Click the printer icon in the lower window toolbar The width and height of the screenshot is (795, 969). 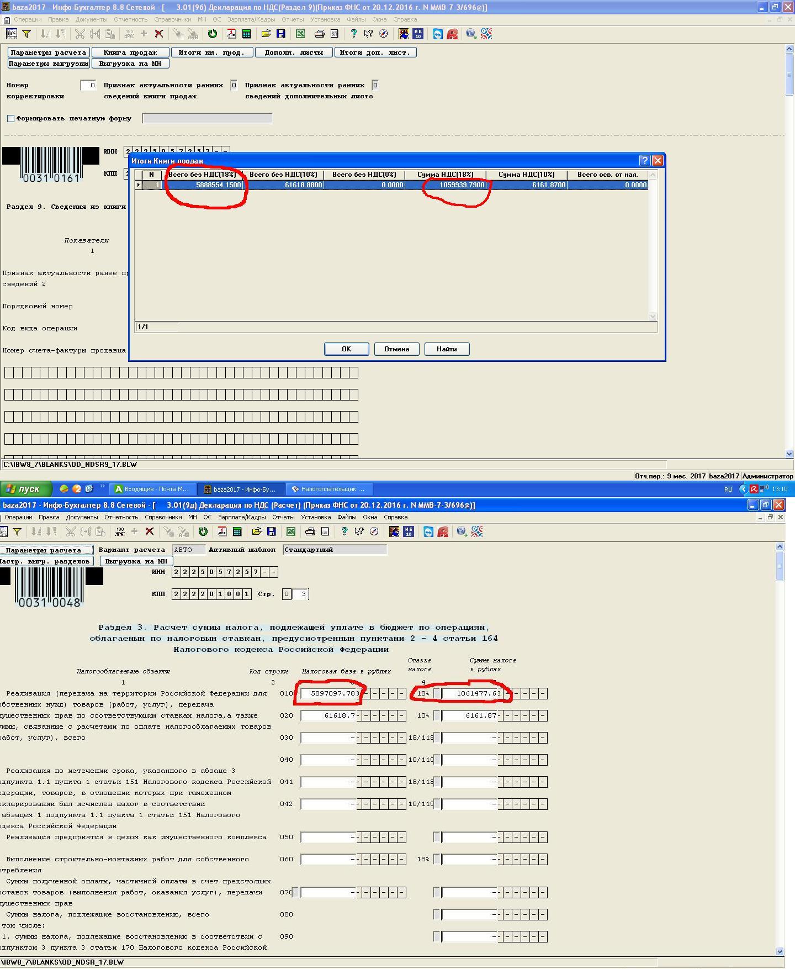point(310,531)
